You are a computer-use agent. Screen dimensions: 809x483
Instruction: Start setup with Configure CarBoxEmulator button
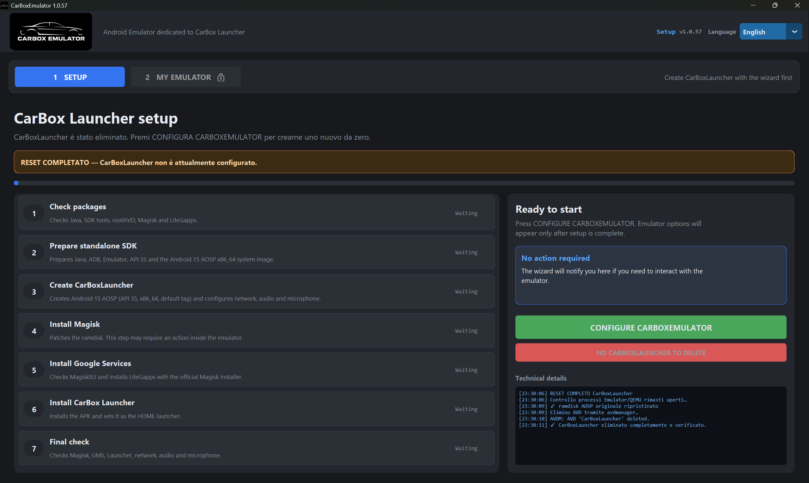pyautogui.click(x=651, y=327)
